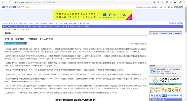Select BOOK in the blue bar
This screenshot has height=101, width=187.
[73, 26]
